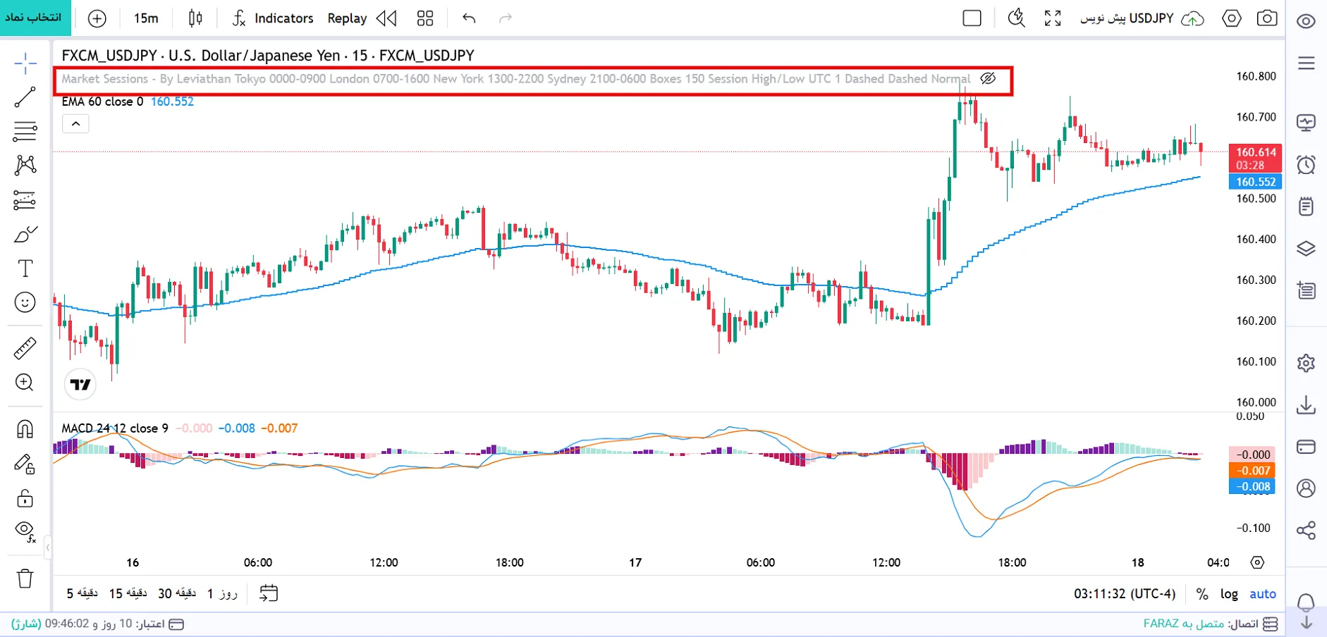Open the user profile icon
This screenshot has width=1327, height=637.
(x=1306, y=488)
